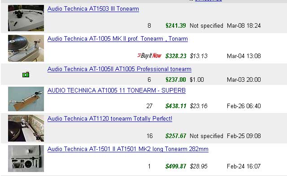The height and width of the screenshot is (176, 287).
Task: Click the AT-1501 II boxed tonearm thumbnail
Action: click(x=26, y=159)
